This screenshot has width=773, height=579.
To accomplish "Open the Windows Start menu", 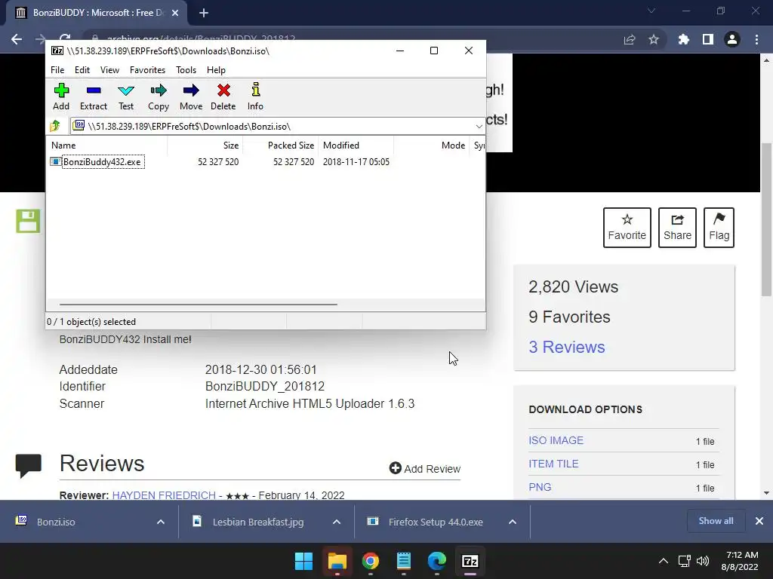I will [303, 561].
